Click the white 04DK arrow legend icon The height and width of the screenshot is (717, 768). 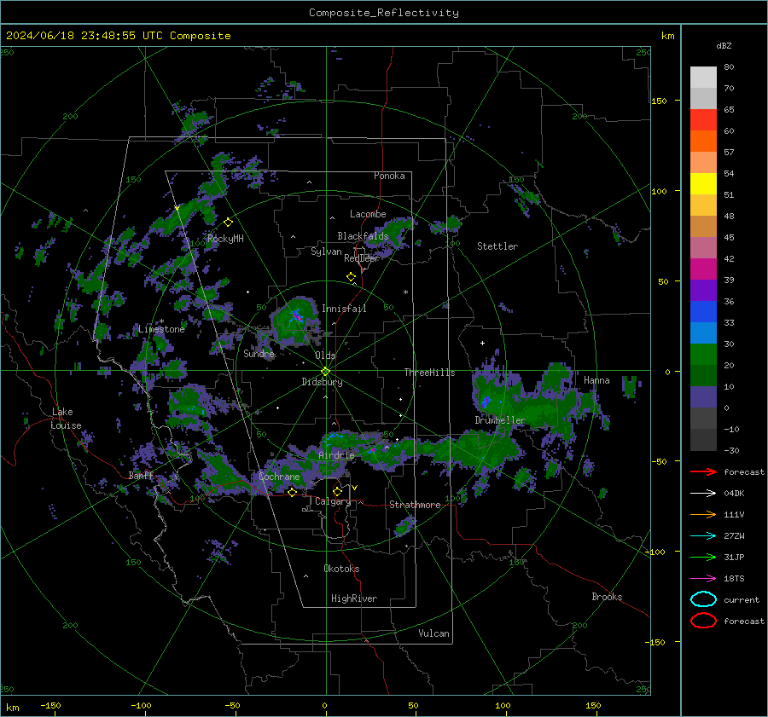[703, 494]
